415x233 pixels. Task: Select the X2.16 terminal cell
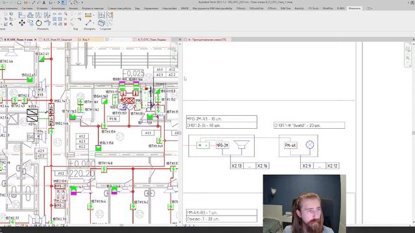[x=262, y=166]
